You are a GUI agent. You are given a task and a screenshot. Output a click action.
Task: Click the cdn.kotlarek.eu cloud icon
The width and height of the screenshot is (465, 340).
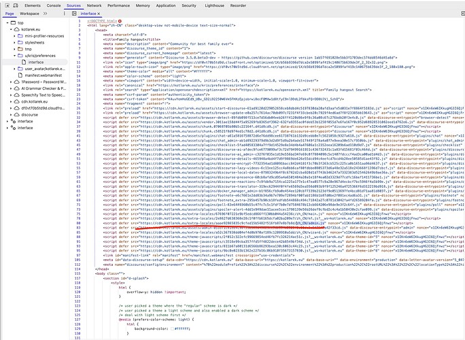[16, 101]
